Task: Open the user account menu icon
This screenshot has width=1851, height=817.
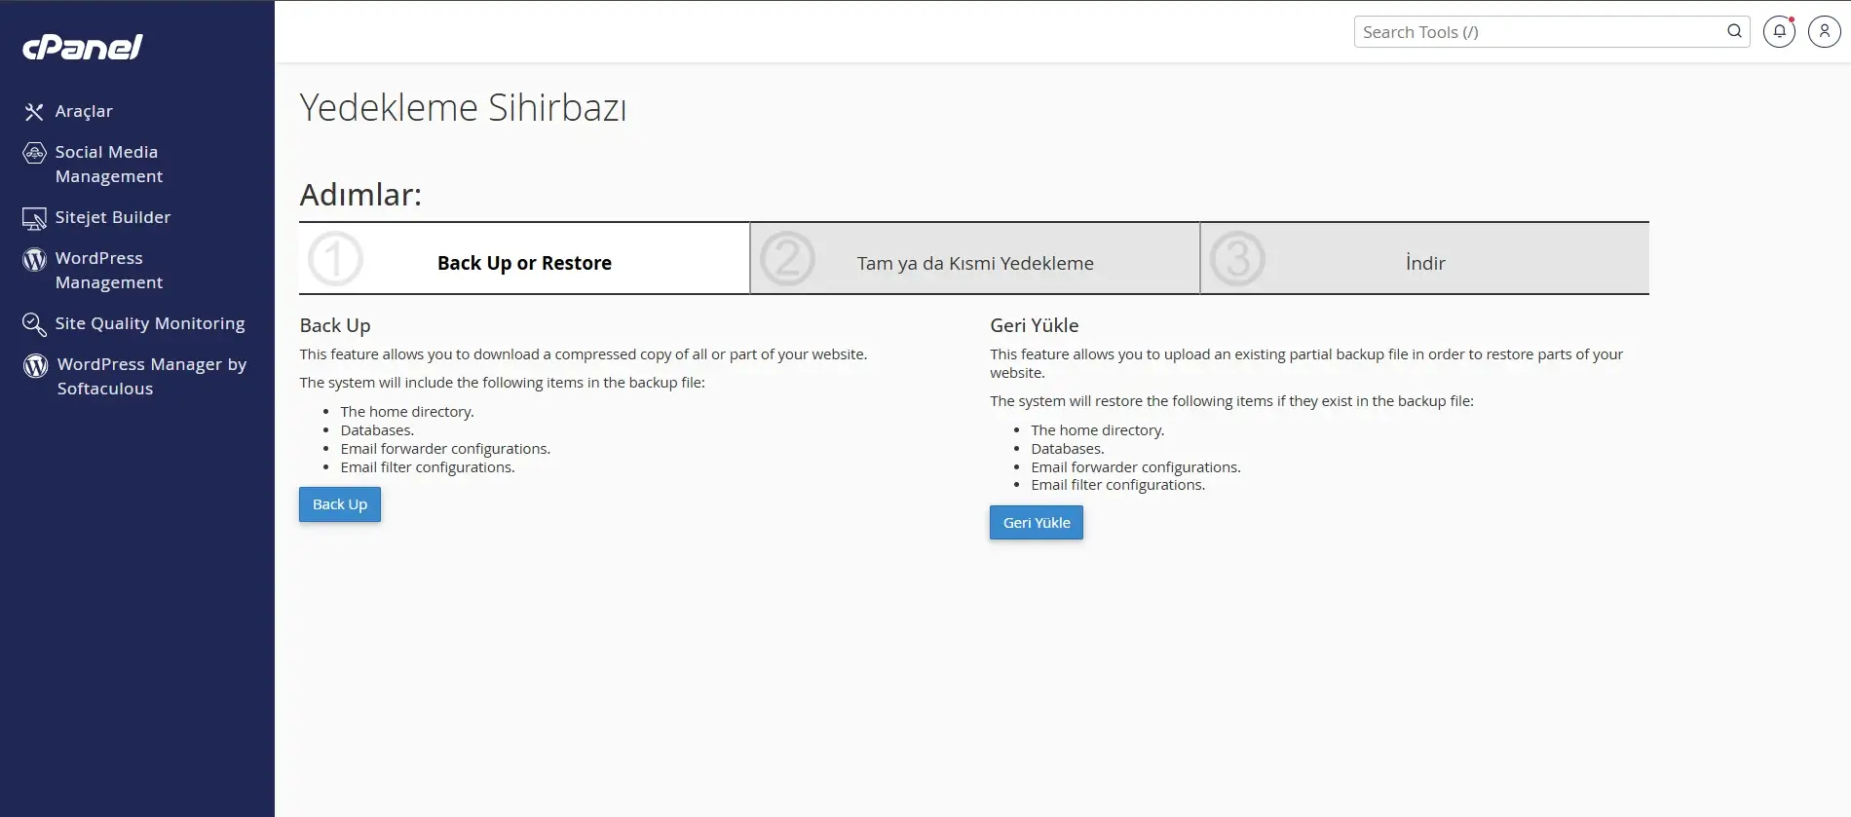Action: click(x=1824, y=32)
